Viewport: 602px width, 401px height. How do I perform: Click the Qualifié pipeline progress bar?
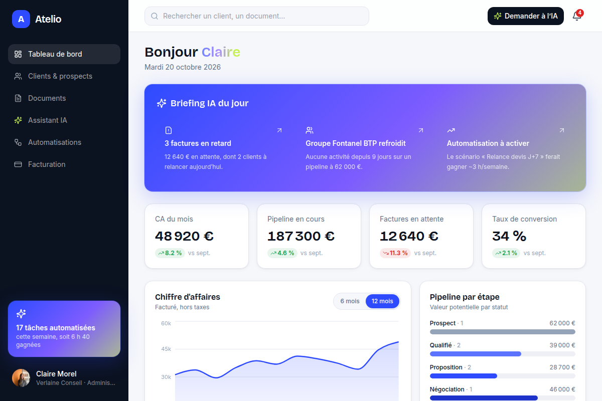click(503, 354)
